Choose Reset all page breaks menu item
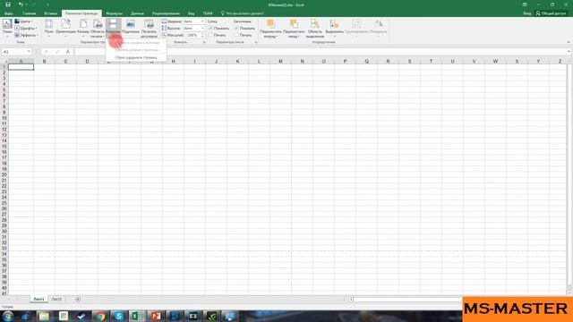The height and width of the screenshot is (322, 573). point(136,57)
